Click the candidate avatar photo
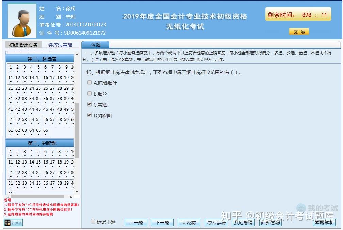 [22, 21]
